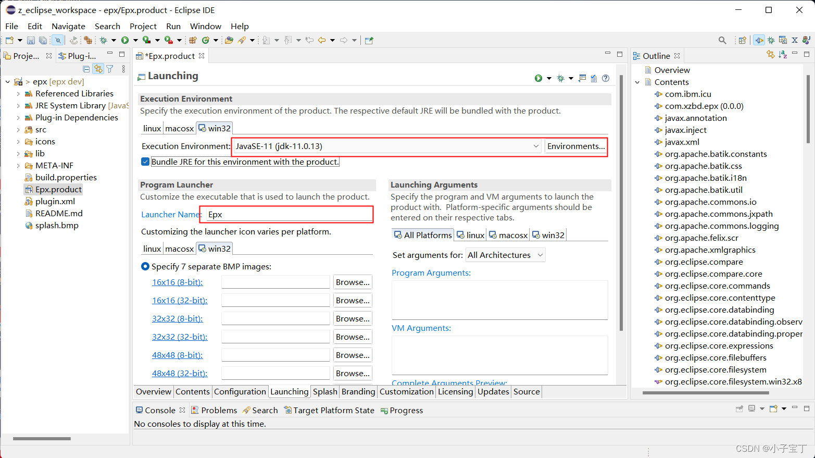Click the Project Explorer filter funnel icon
The image size is (815, 458).
coord(110,69)
